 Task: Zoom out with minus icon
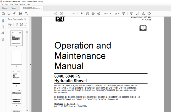[x=93, y=13]
